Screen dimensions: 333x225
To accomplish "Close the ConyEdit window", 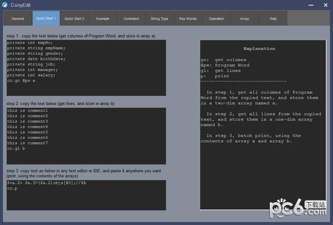I will pyautogui.click(x=324, y=5).
